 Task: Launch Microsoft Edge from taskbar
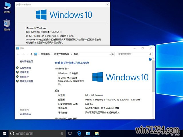coord(79,133)
